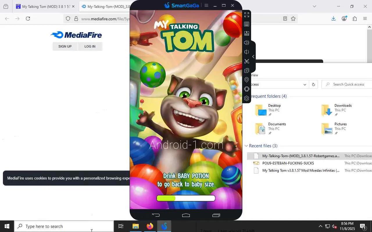Refresh the File Explorer Quick access view
The image size is (372, 232).
point(313,85)
